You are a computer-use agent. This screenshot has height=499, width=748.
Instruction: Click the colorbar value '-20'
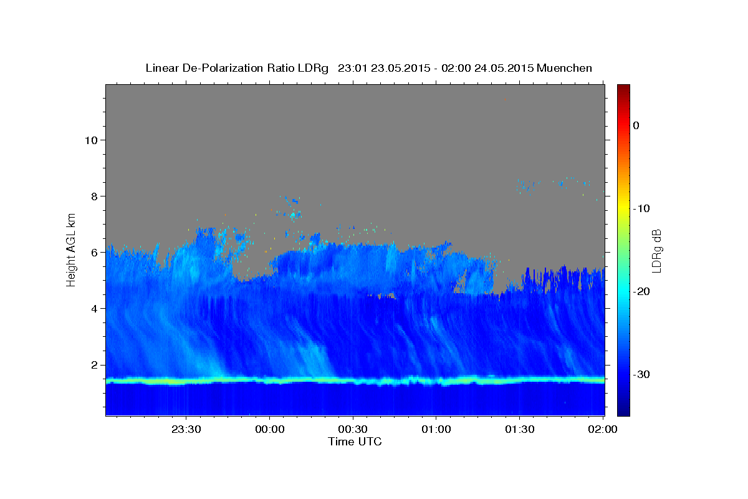[641, 291]
